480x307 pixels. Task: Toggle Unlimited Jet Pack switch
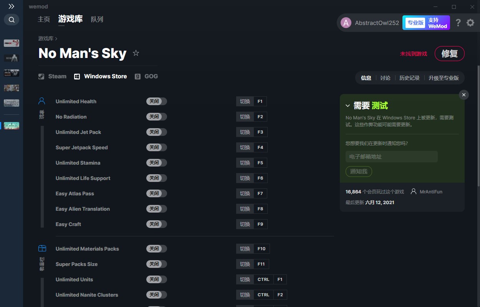[x=157, y=132]
